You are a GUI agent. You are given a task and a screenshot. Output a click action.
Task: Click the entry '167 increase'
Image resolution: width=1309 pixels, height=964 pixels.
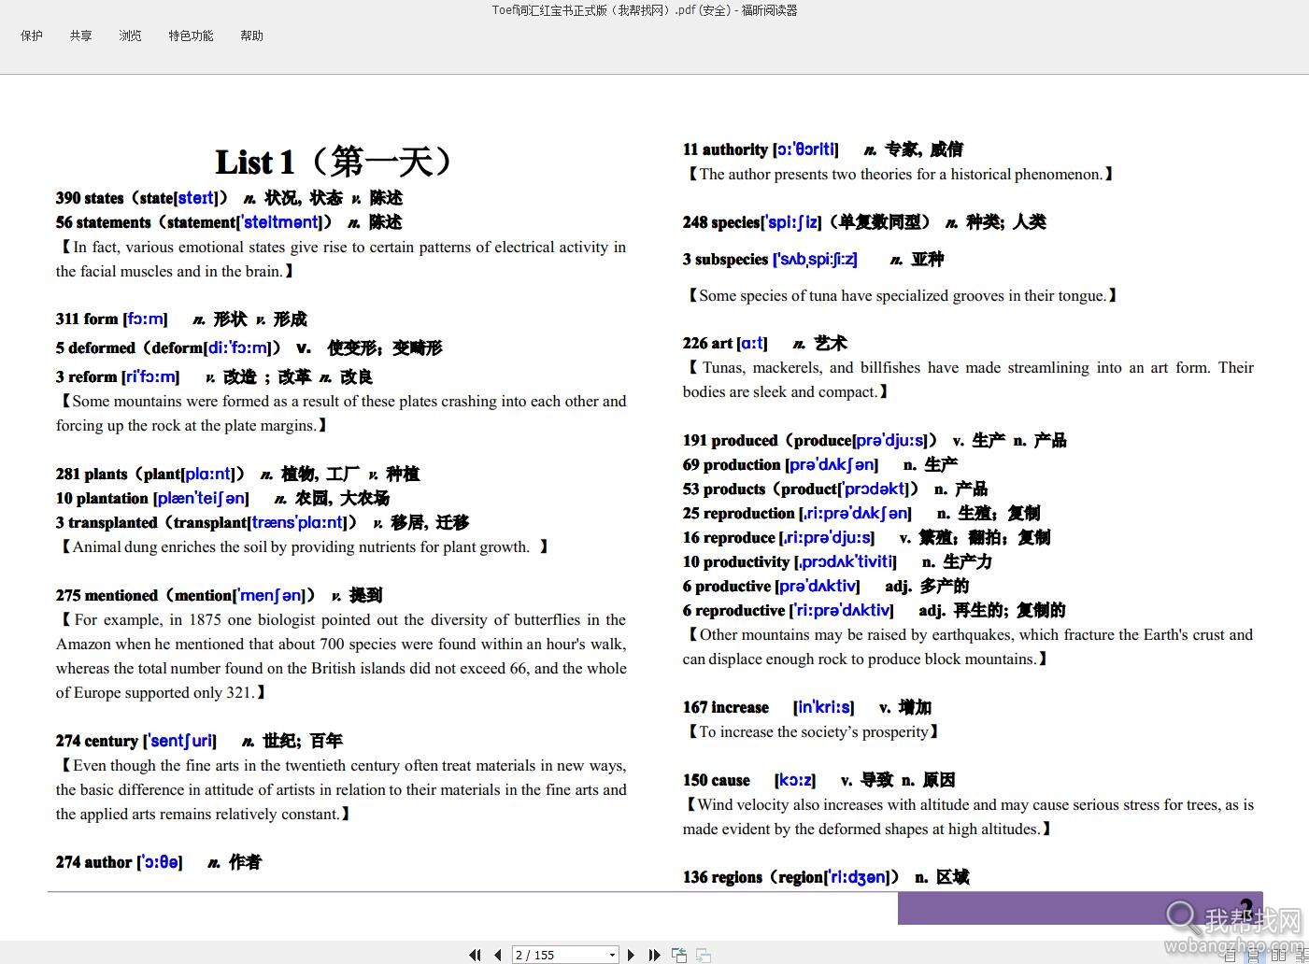[807, 708]
